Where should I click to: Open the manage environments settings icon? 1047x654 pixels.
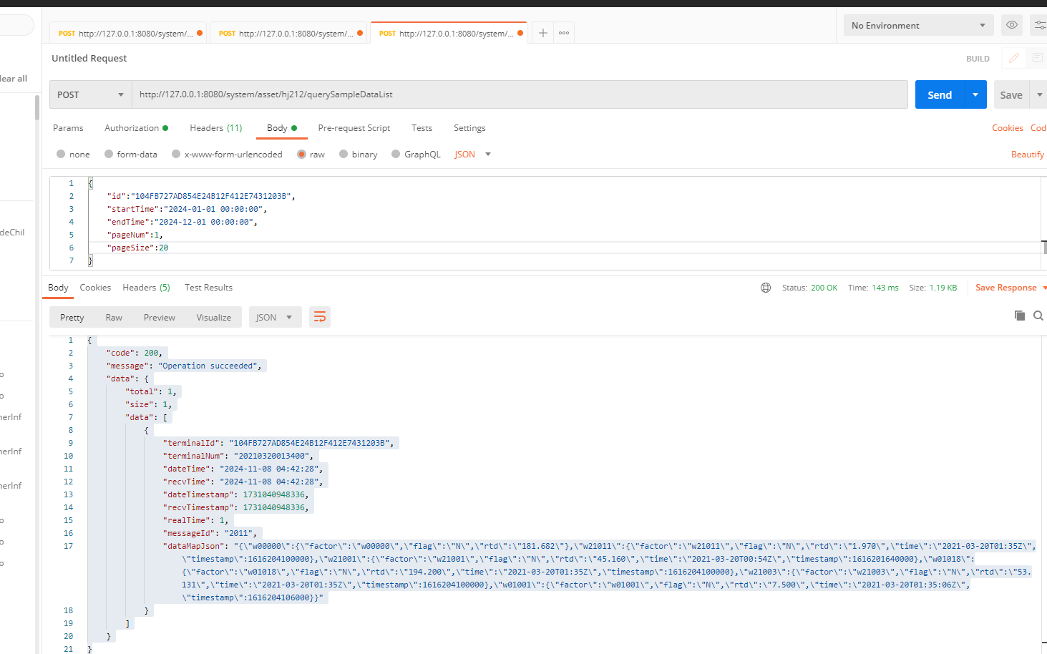(x=1039, y=25)
